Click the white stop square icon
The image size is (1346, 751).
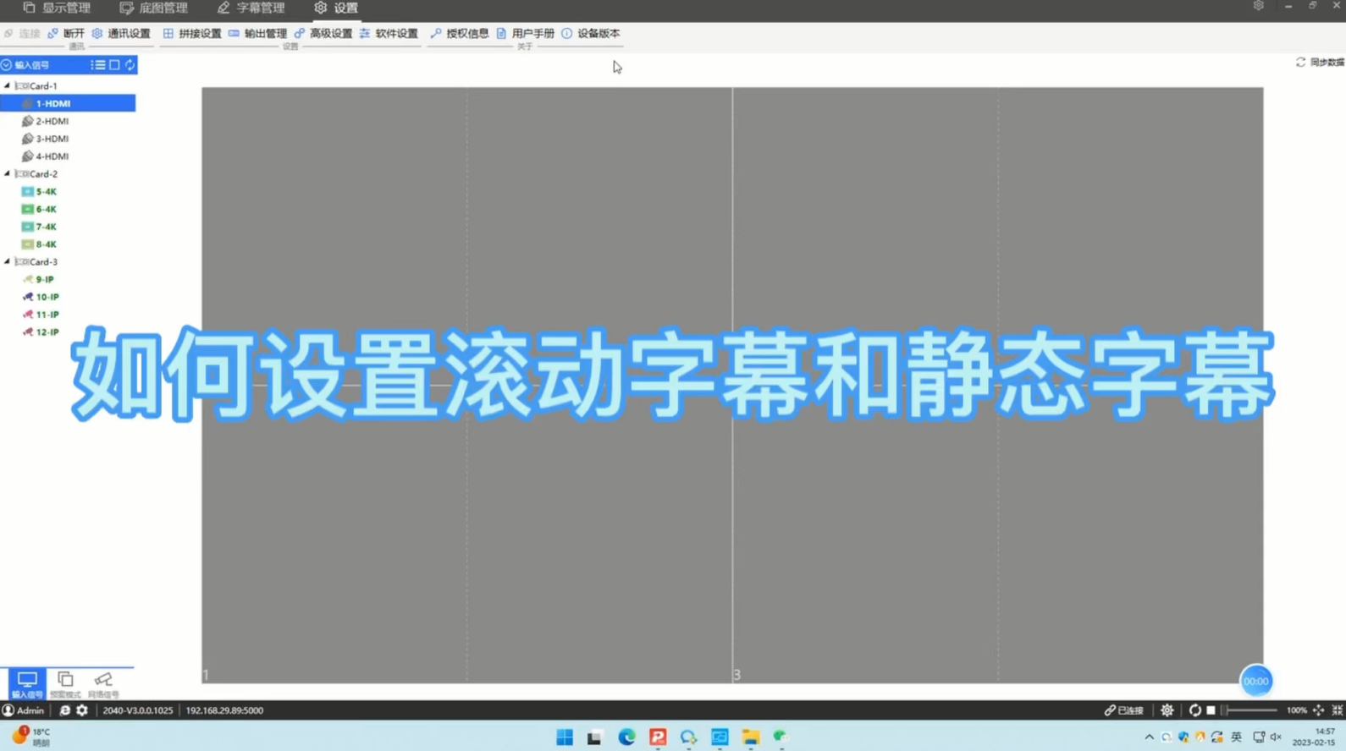[1211, 710]
